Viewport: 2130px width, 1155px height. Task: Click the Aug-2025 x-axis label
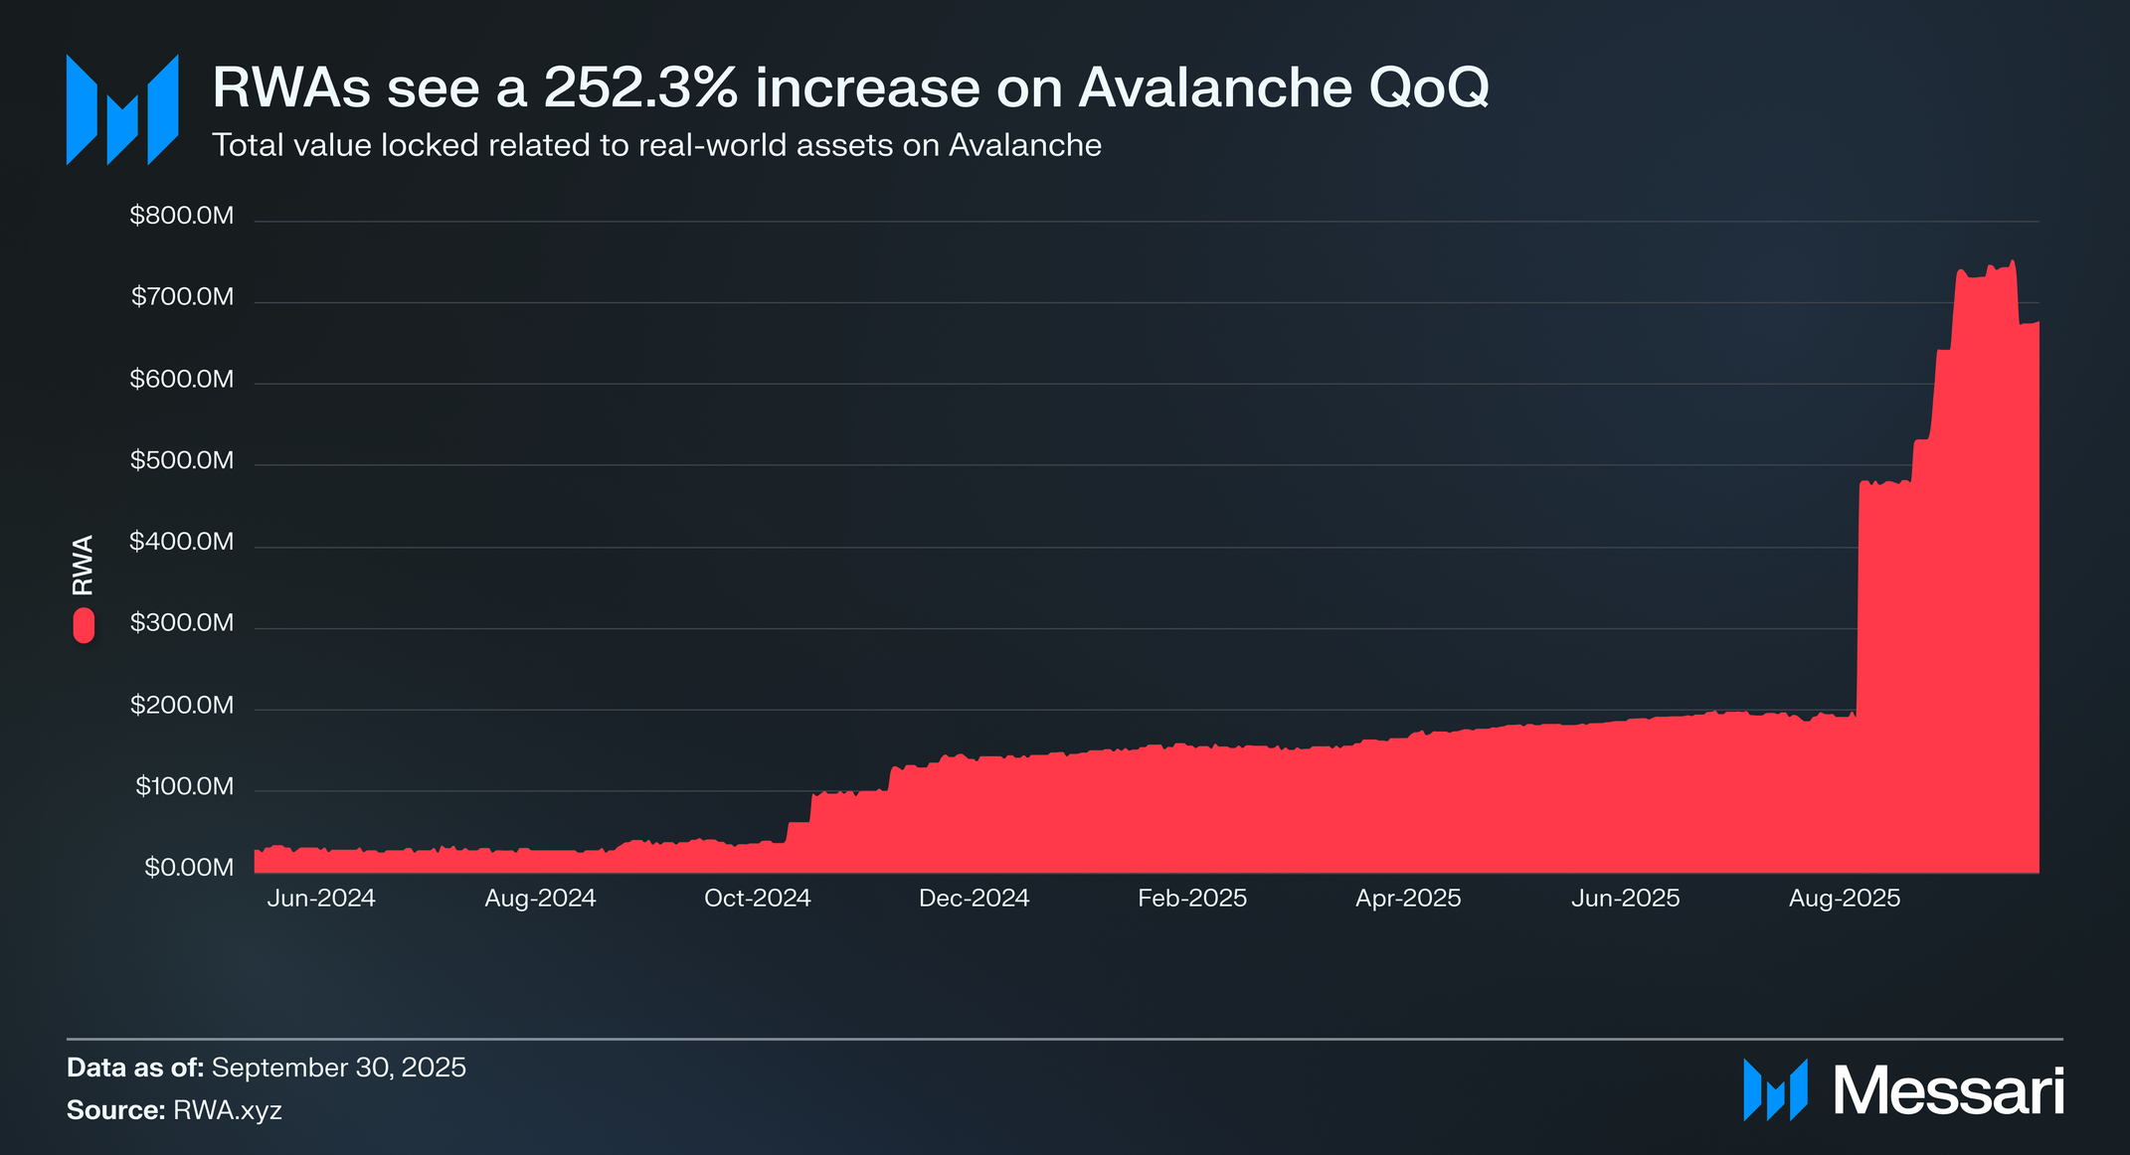[1844, 899]
